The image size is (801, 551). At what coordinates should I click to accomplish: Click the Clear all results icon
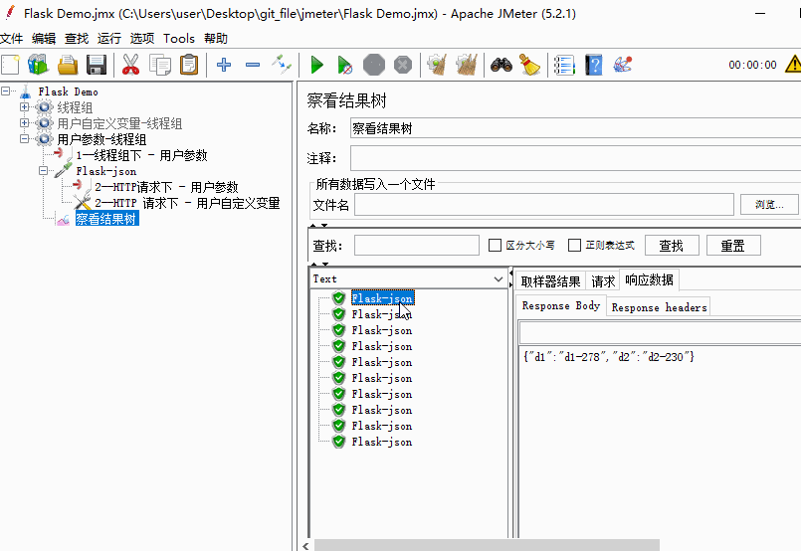coord(467,65)
